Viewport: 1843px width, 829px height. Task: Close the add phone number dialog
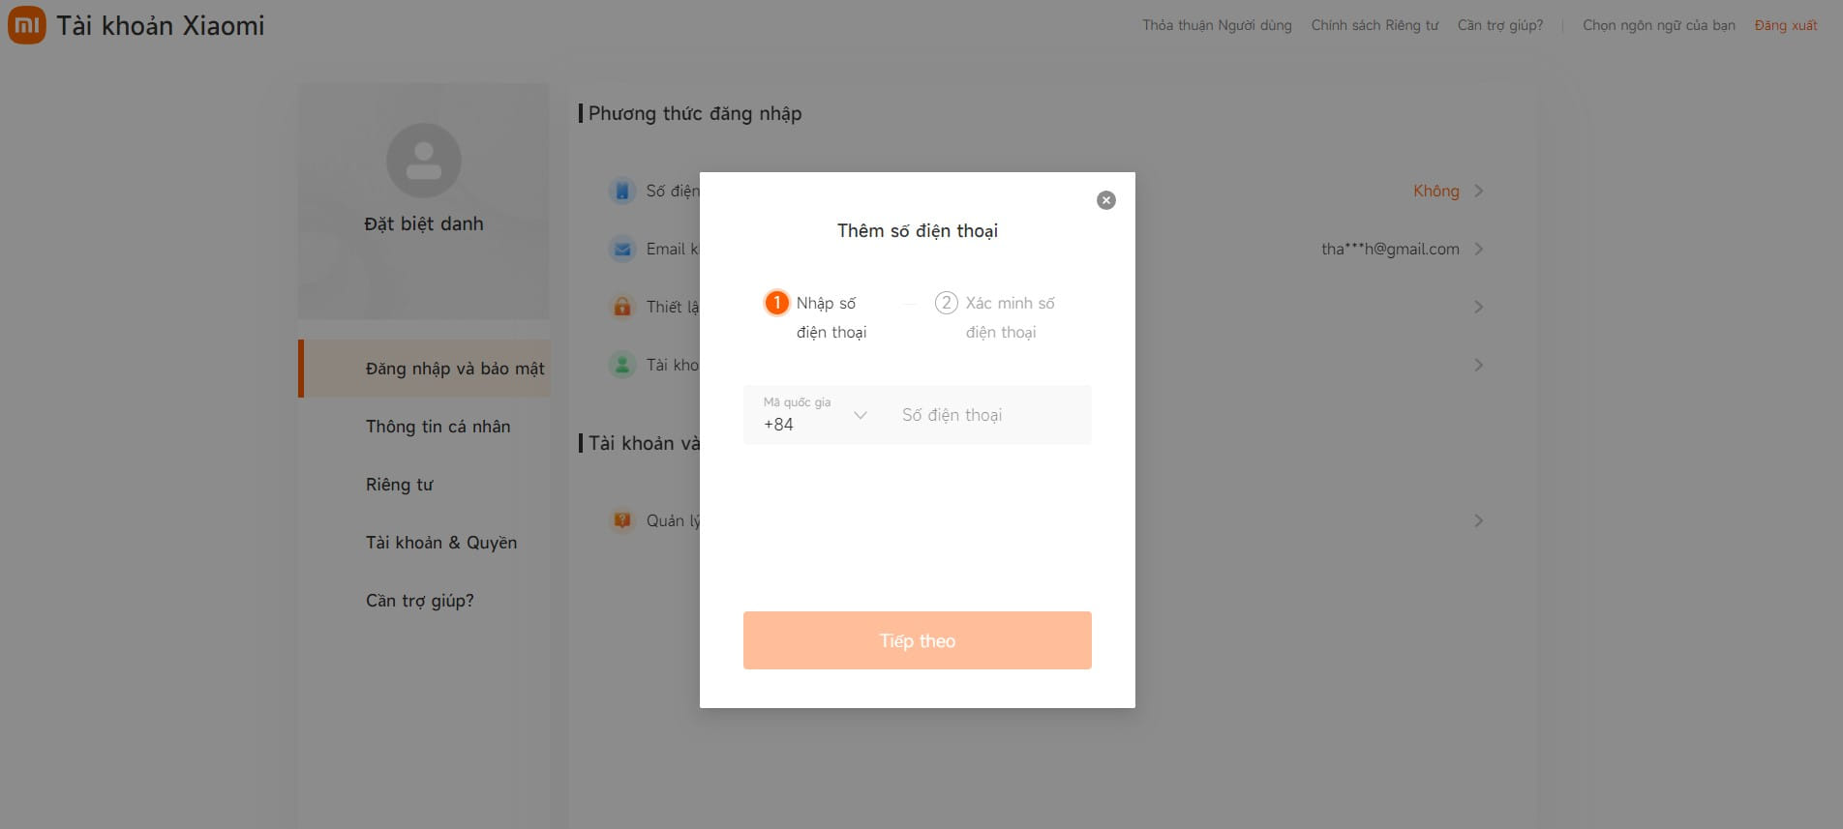[x=1106, y=200]
